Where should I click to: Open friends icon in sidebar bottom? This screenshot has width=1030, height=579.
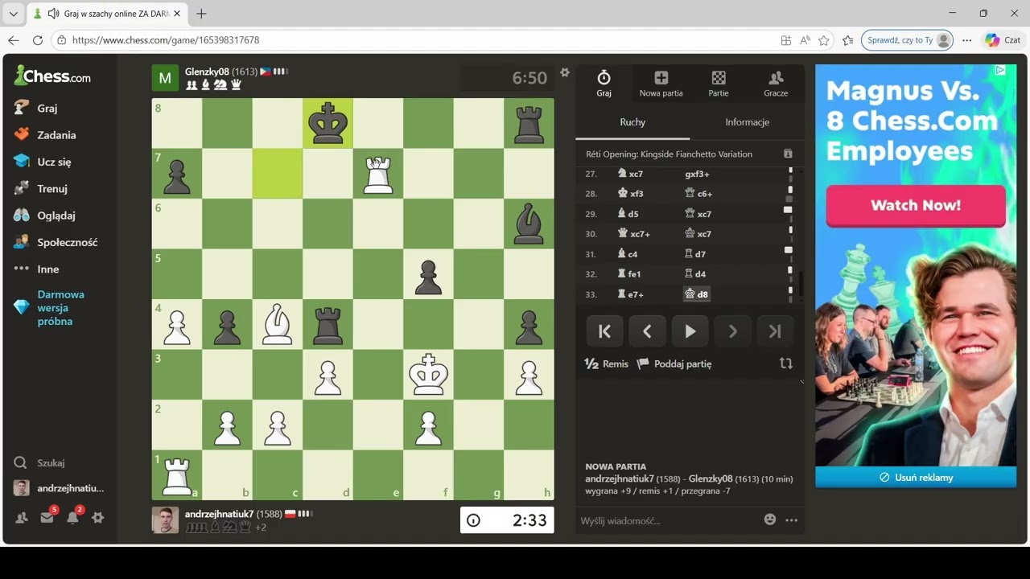pos(22,518)
